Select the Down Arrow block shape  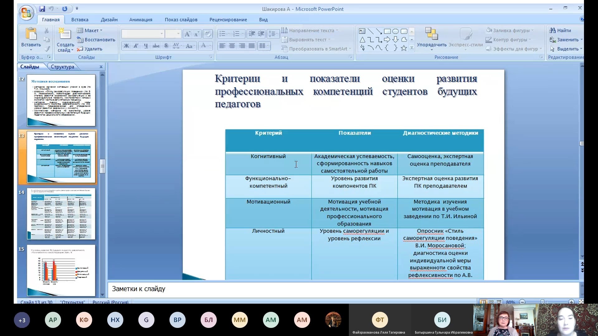click(x=396, y=40)
